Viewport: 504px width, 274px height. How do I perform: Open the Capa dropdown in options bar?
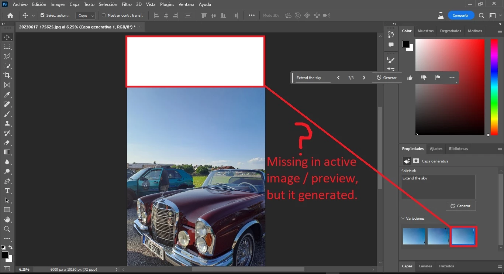pos(85,16)
